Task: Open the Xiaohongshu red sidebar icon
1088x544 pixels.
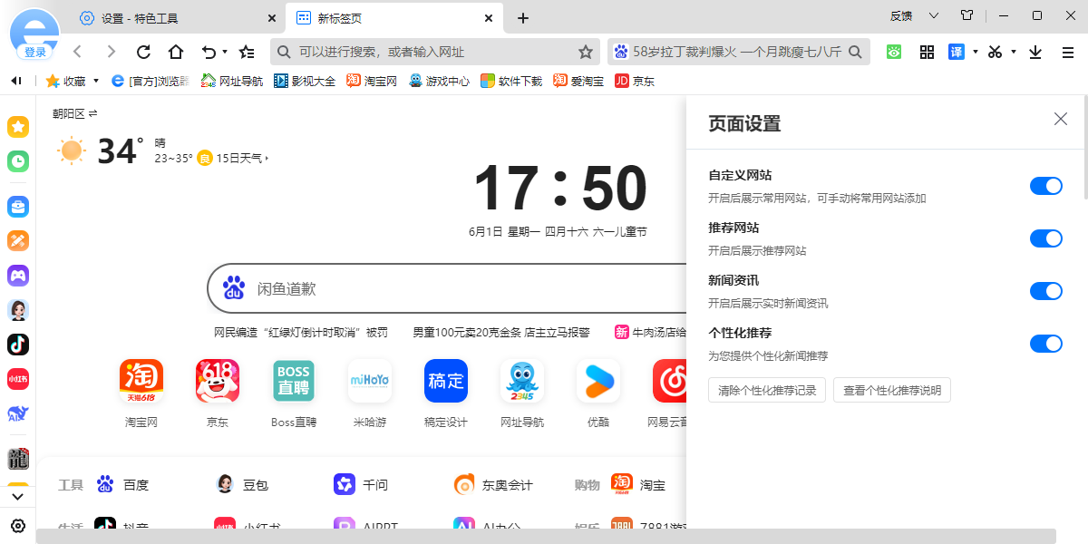Action: click(x=18, y=379)
